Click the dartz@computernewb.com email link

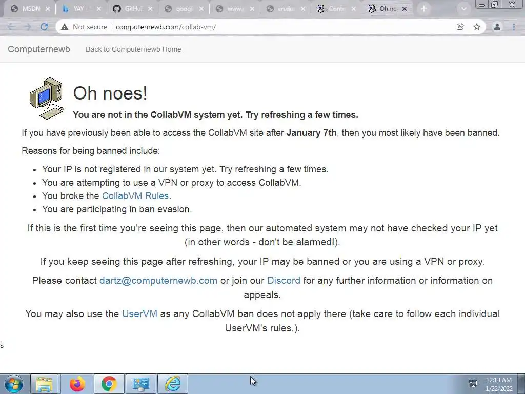[158, 281]
